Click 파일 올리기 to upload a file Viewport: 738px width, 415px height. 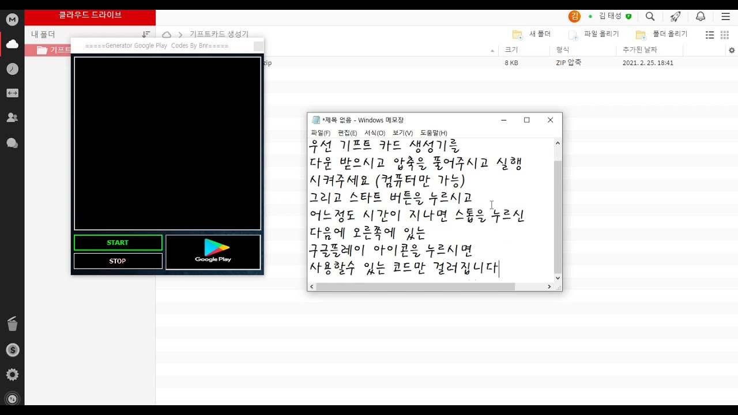[x=594, y=34]
